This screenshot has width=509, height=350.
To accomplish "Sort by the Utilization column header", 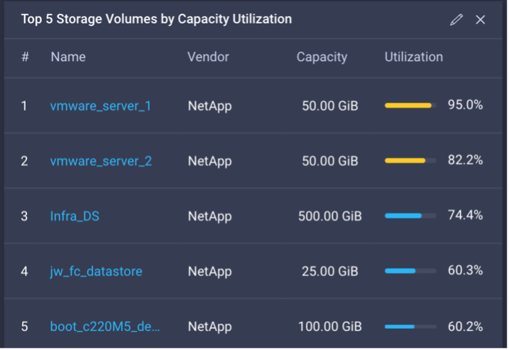I will click(x=414, y=57).
